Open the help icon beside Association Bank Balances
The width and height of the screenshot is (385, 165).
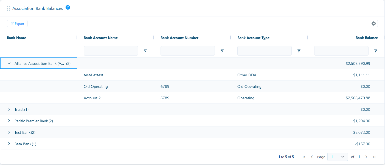point(68,7)
